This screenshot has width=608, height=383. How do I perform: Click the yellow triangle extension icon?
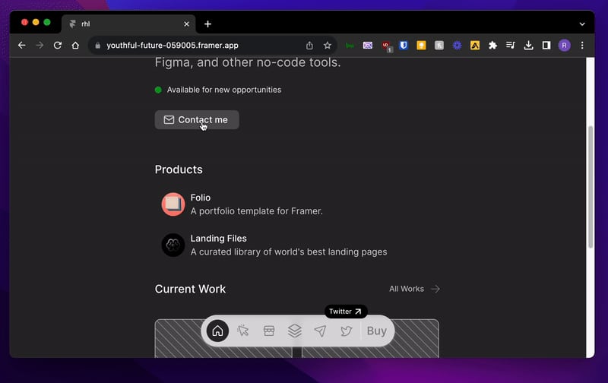tap(475, 46)
